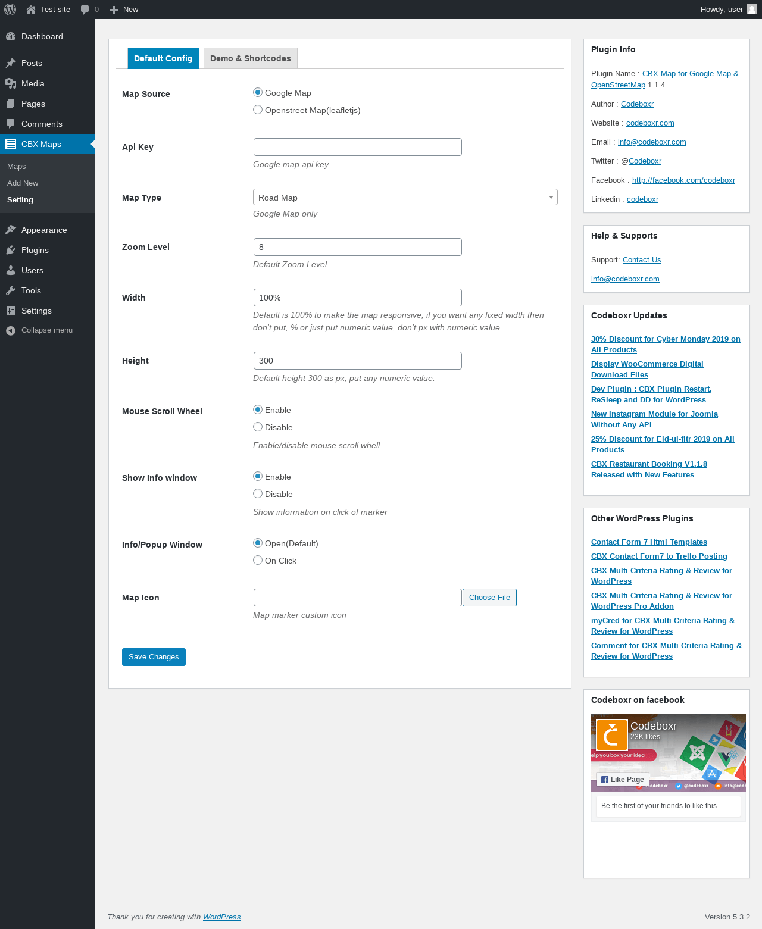Open the Contact Us support link
Viewport: 762px width, 929px height.
coord(642,260)
